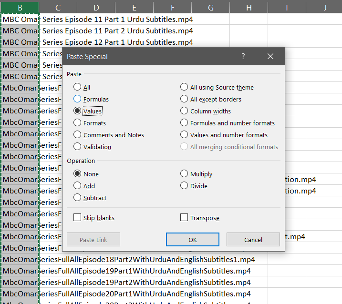The image size is (342, 304).
Task: Enable the Skip blanks checkbox
Action: pos(77,218)
